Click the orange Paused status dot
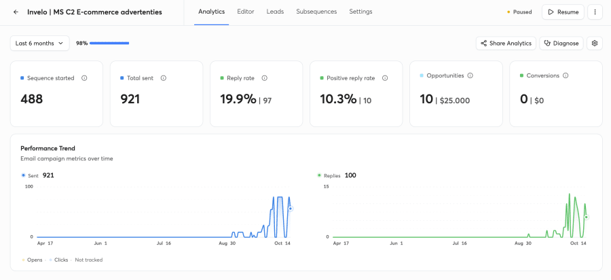The image size is (611, 280). (x=508, y=12)
